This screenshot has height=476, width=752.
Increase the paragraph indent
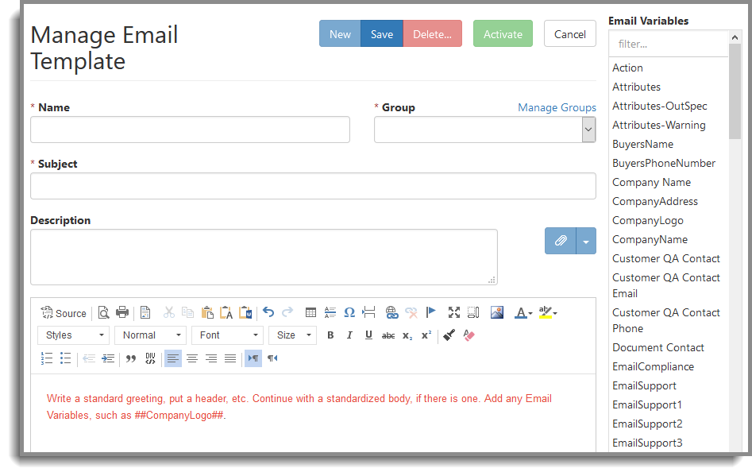pyautogui.click(x=108, y=358)
